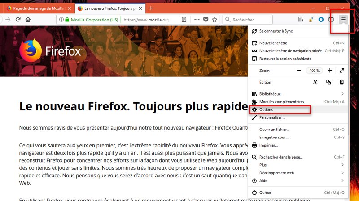Screen dimensions: 359x201
Task: Toggle reader view in address bar
Action: [x=184, y=20]
